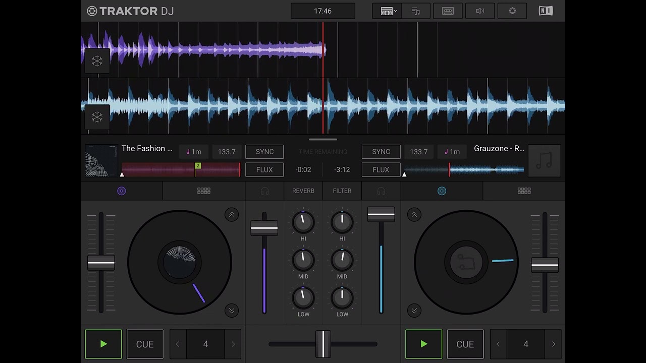Toggle left deck SYNC button
This screenshot has height=363, width=646.
264,152
